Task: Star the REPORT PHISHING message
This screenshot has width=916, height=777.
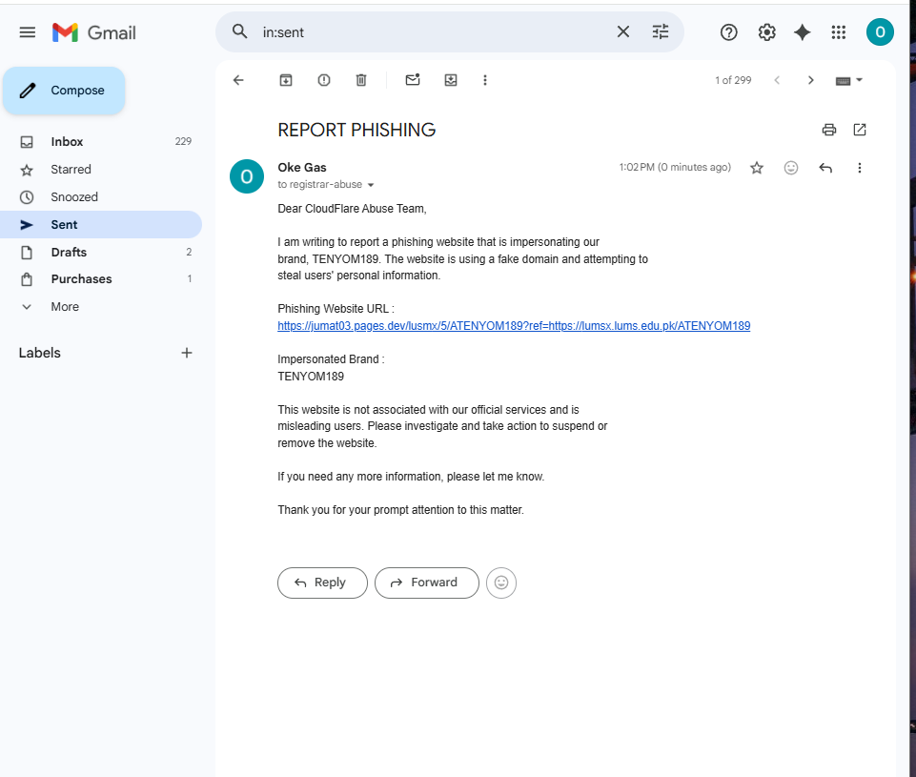Action: point(757,168)
